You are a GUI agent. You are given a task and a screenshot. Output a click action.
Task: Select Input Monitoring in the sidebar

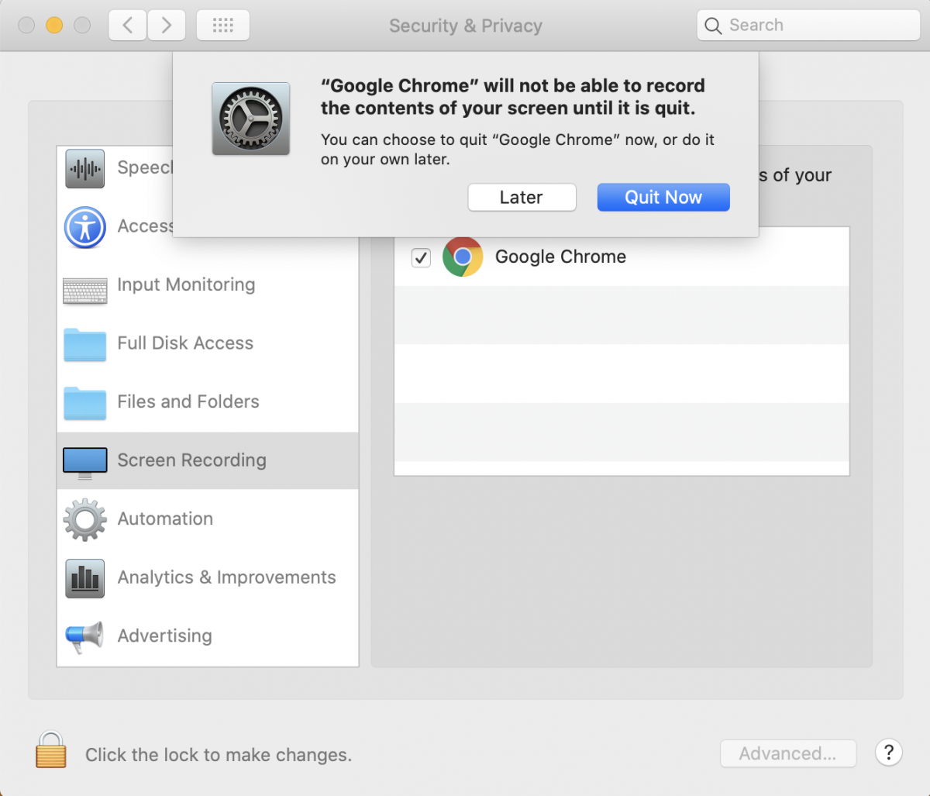coord(186,284)
